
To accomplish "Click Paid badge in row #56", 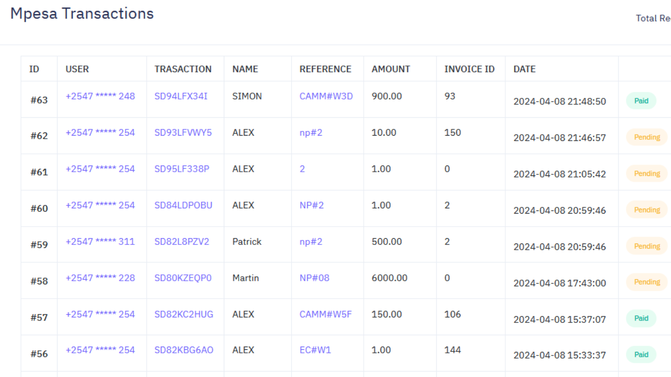I will (641, 354).
